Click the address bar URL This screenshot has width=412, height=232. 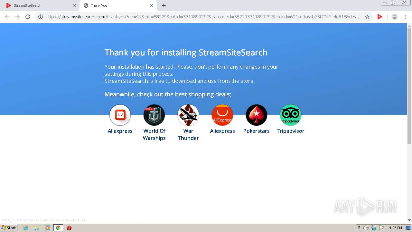[x=203, y=17]
